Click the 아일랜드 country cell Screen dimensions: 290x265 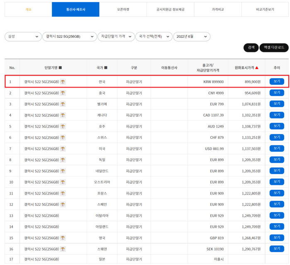tap(102, 227)
